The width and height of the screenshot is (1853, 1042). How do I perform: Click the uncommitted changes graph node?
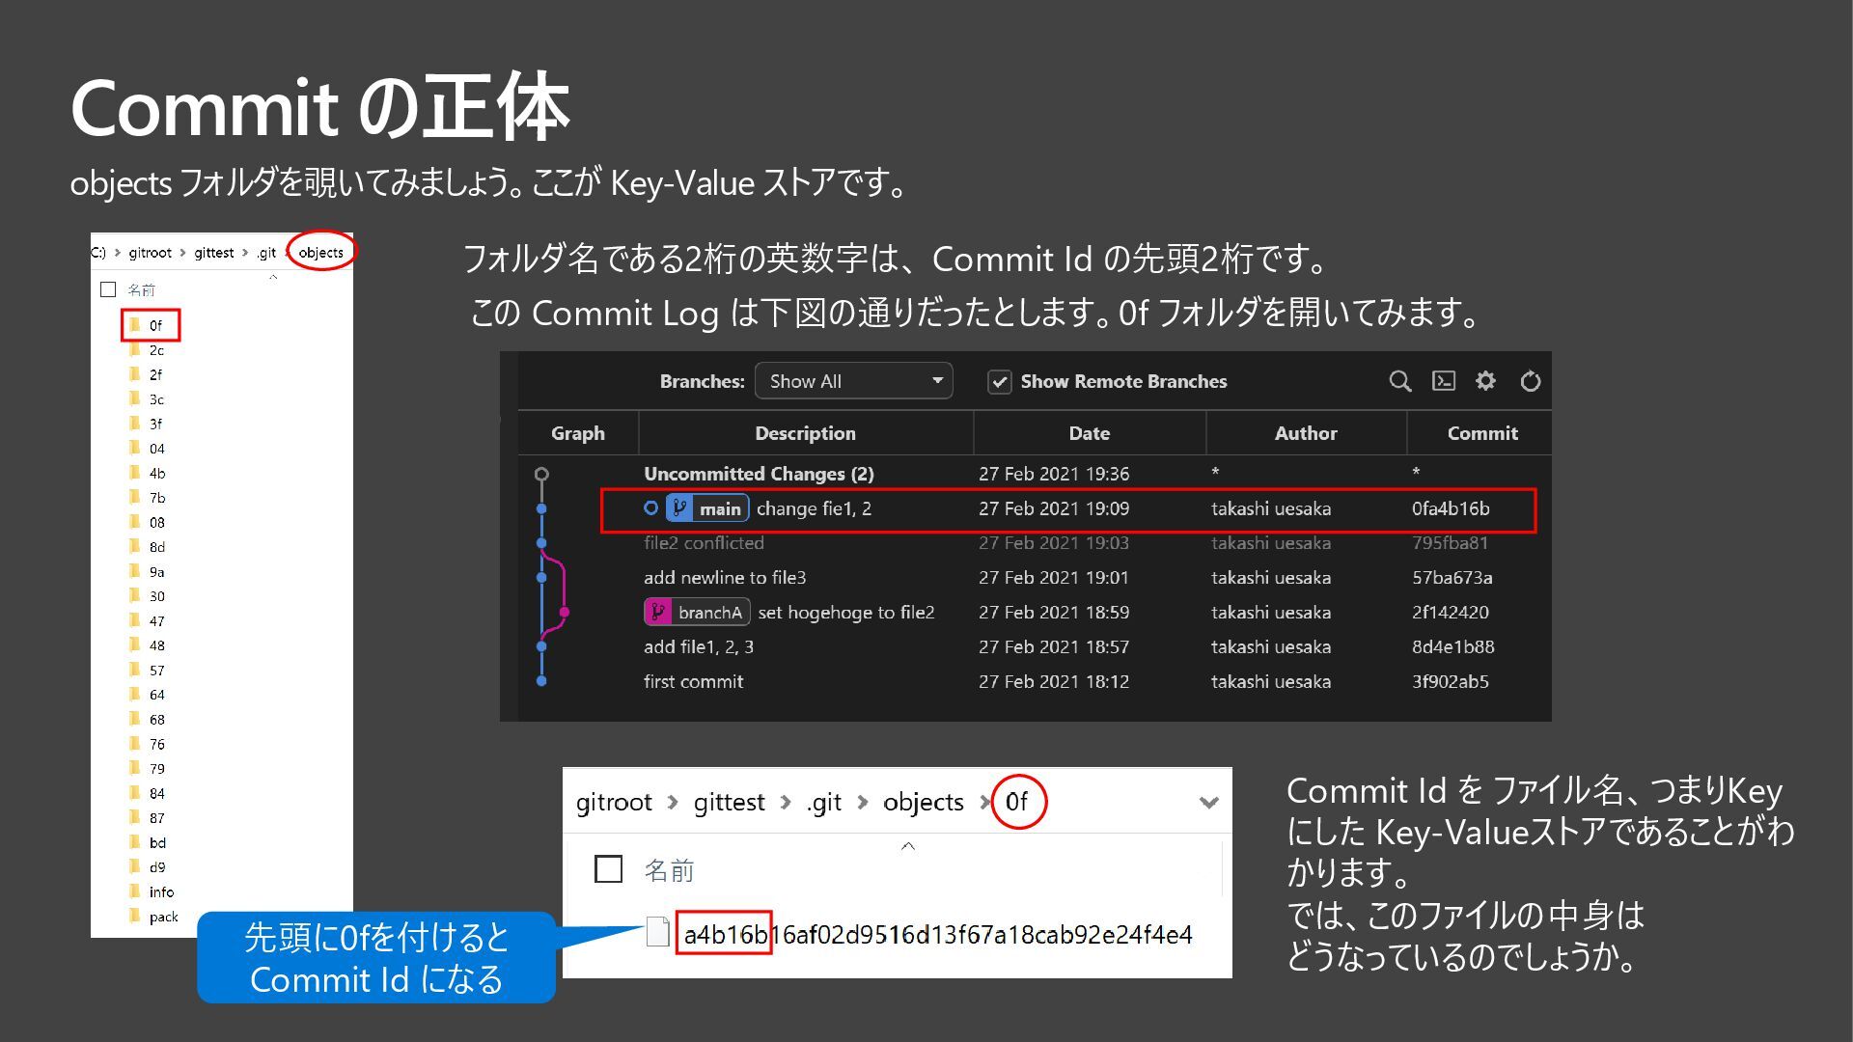click(541, 474)
